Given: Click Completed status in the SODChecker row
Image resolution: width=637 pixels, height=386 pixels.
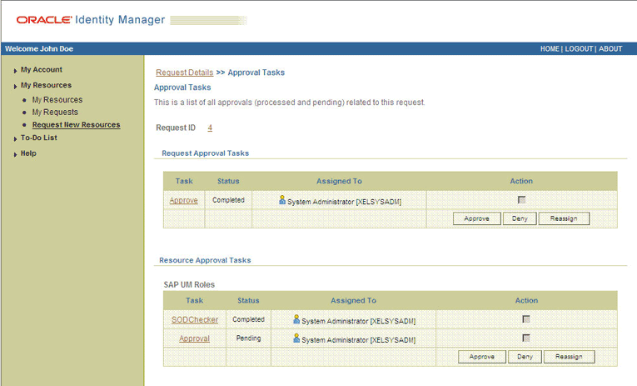Looking at the screenshot, I should [248, 319].
